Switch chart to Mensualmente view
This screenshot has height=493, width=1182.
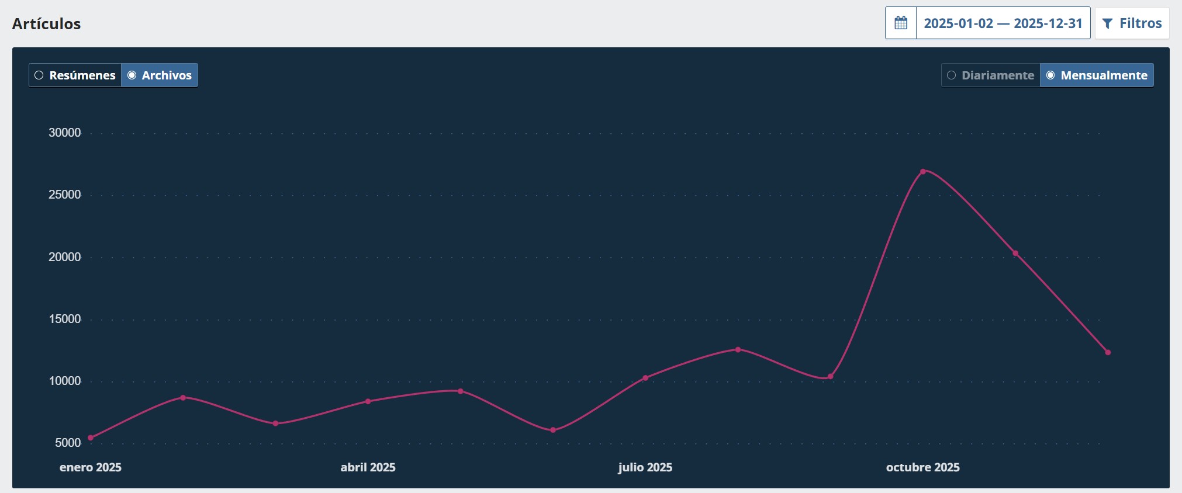tap(1097, 75)
